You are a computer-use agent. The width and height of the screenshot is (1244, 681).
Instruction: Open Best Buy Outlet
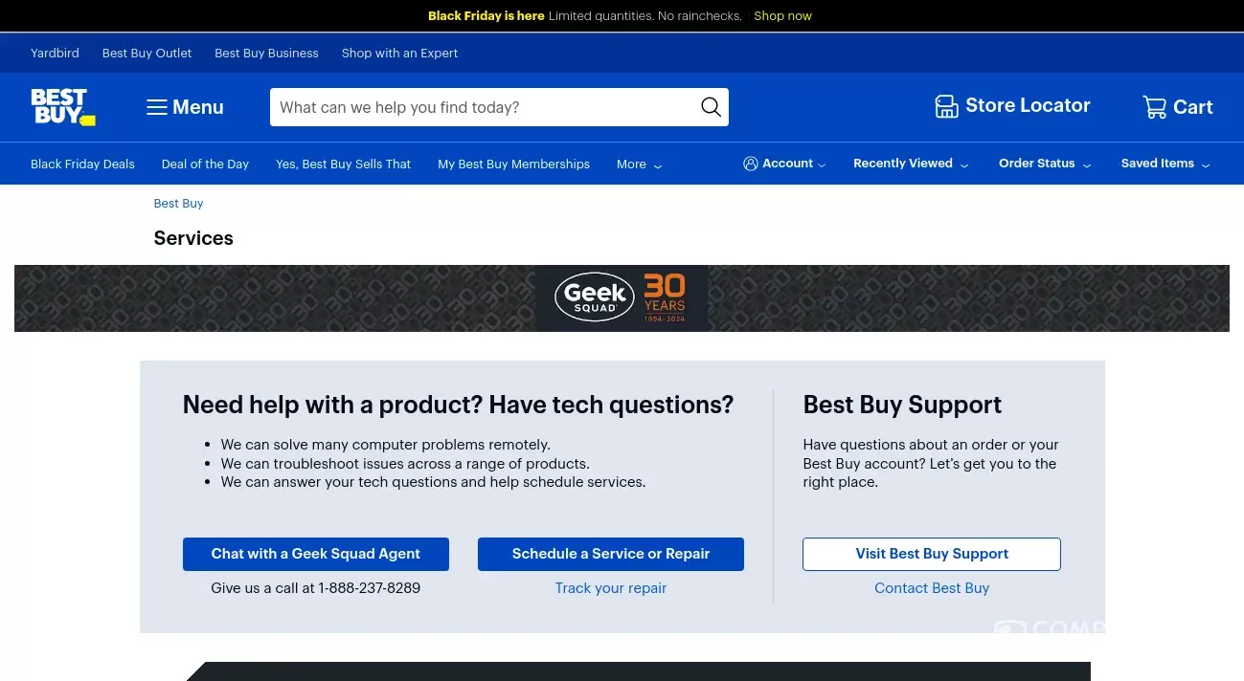coord(147,54)
